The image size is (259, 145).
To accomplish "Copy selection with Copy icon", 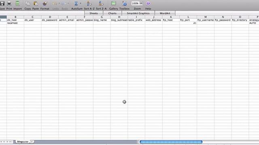I will 28,4.
